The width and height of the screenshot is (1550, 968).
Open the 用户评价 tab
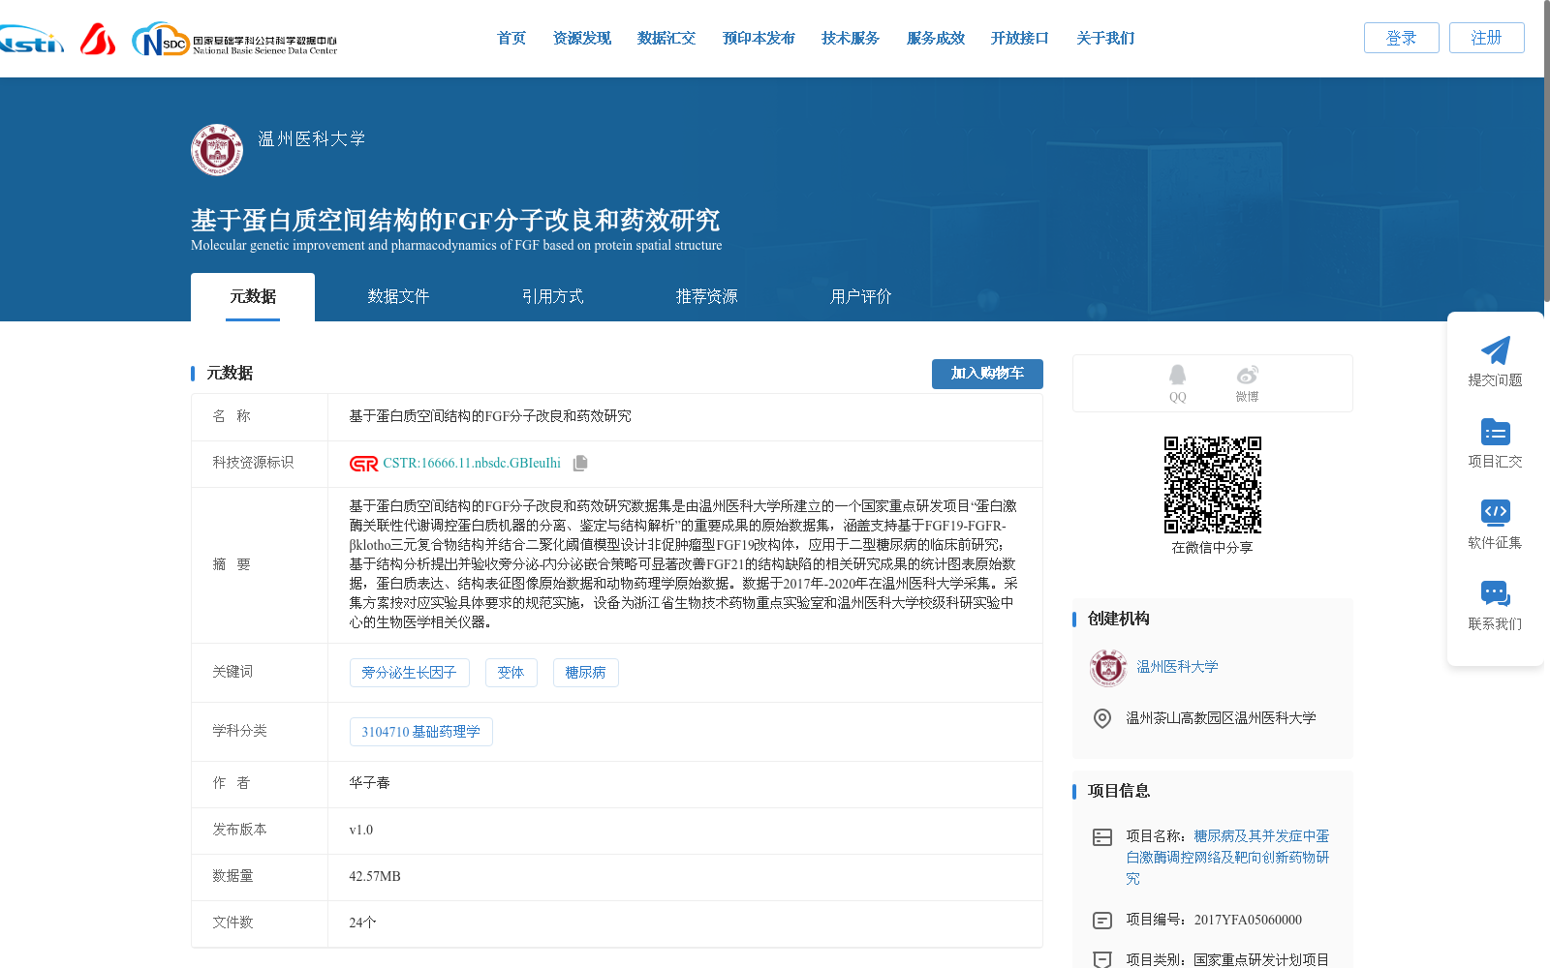[x=859, y=296]
